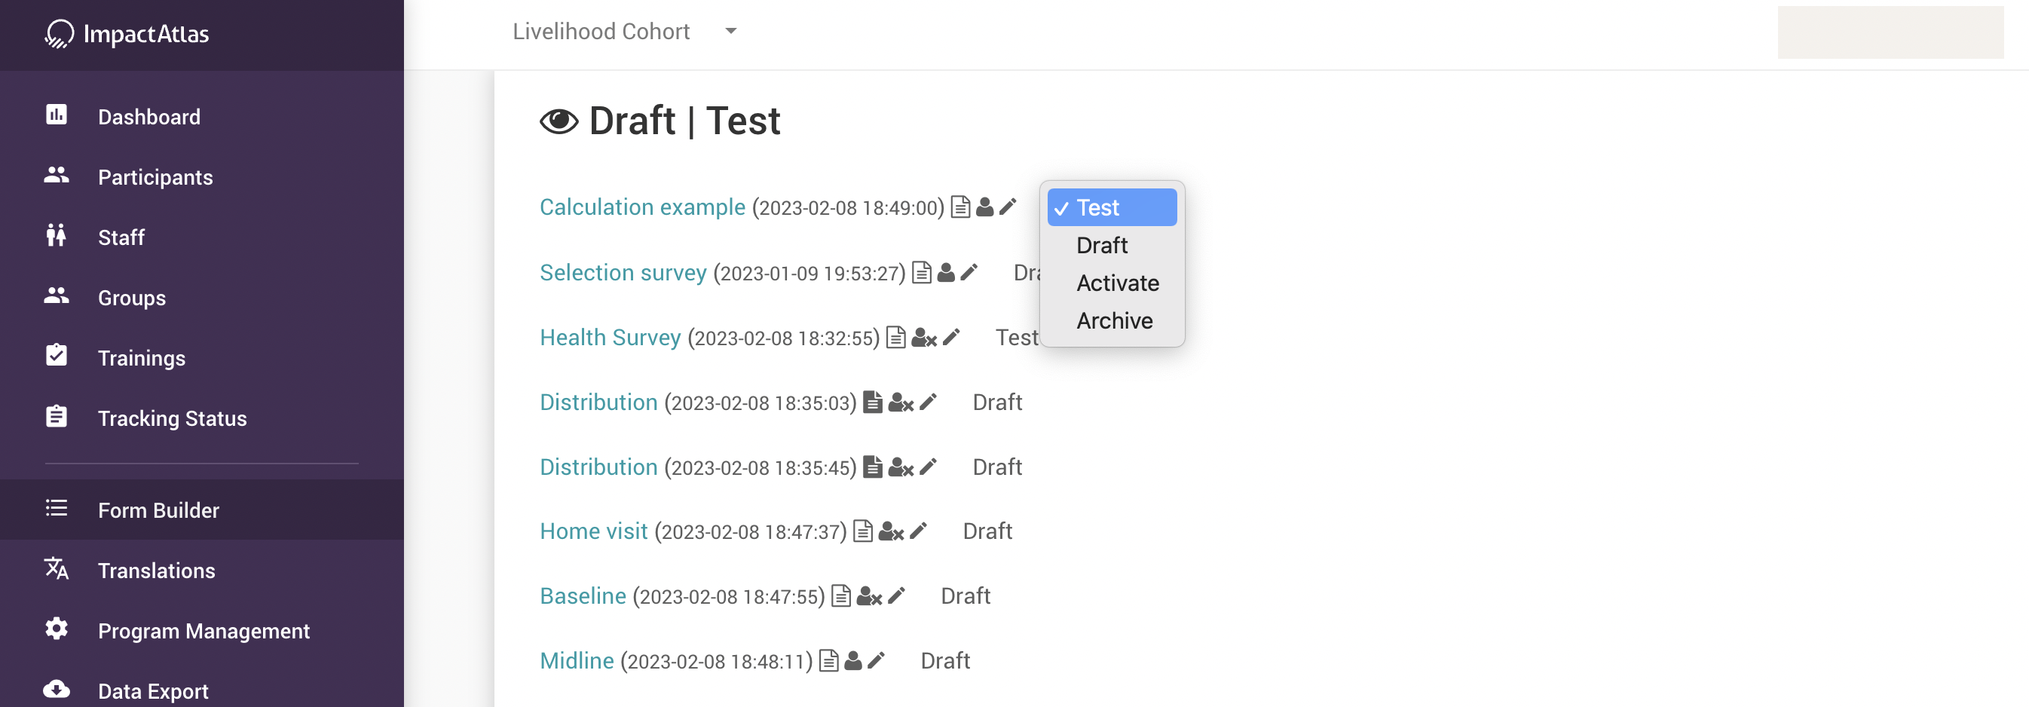Click the Program Management gear icon
Screen dimensions: 2029x707
[57, 629]
